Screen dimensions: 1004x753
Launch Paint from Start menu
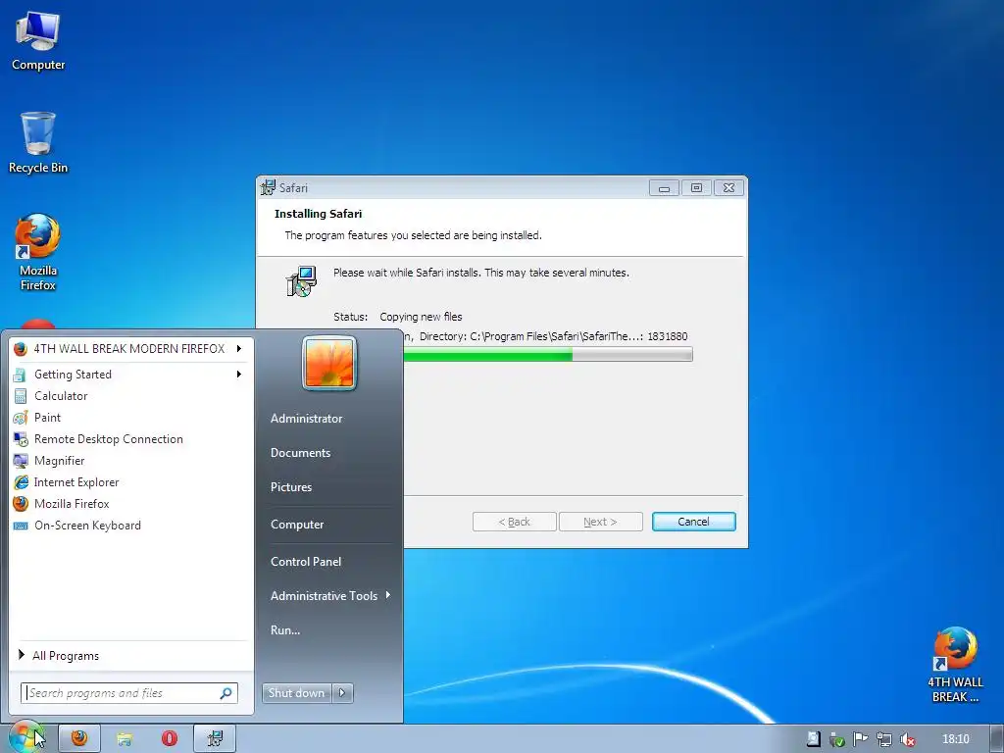(x=47, y=418)
